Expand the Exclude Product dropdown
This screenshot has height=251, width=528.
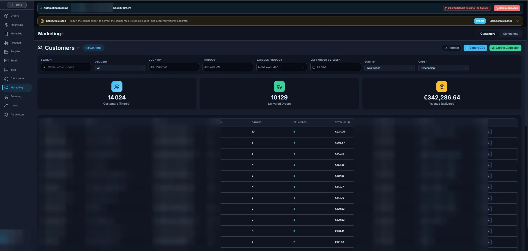coord(282,67)
